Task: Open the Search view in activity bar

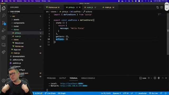Action: coord(3,16)
